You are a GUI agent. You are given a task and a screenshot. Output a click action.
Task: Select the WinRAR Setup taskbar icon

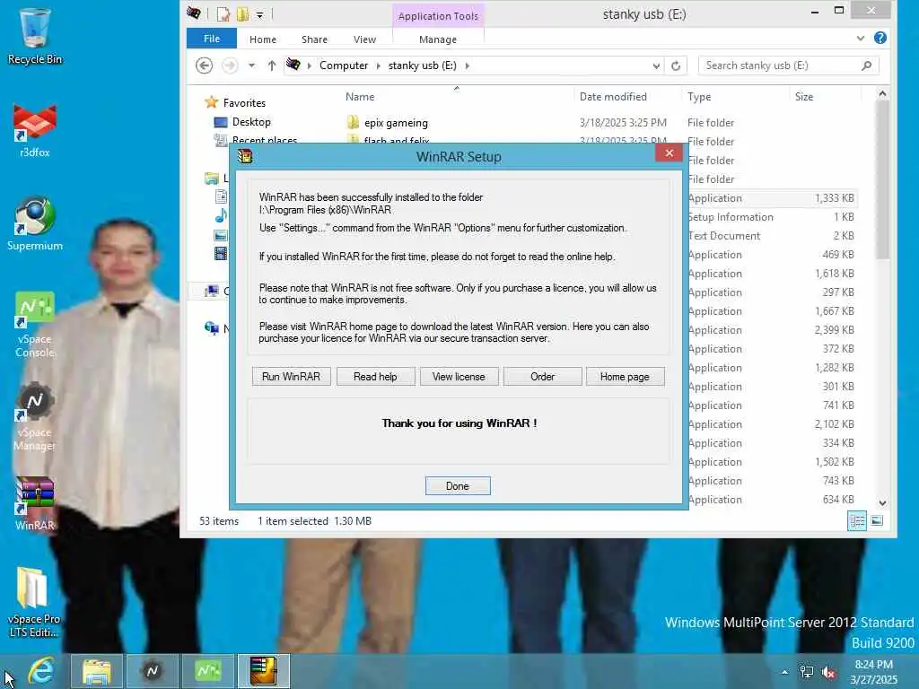pyautogui.click(x=264, y=671)
